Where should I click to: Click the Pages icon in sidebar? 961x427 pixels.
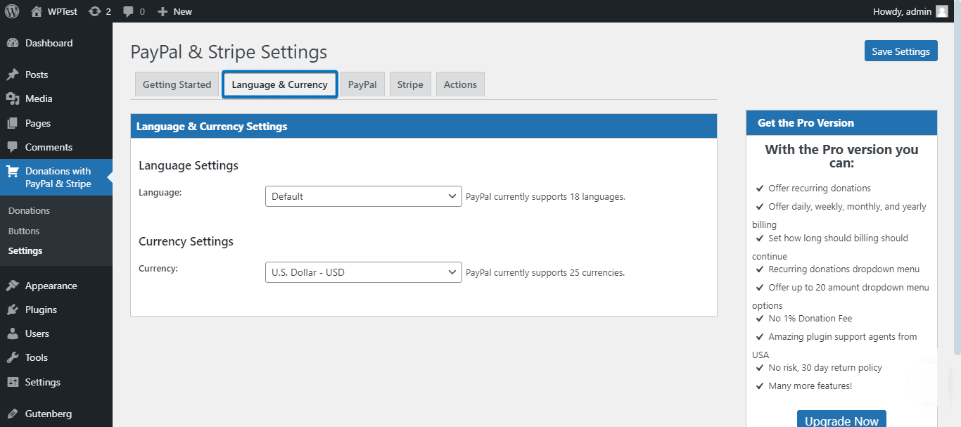[x=13, y=123]
